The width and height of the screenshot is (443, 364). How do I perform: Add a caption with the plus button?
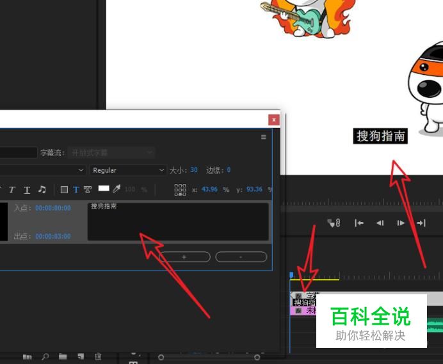(x=184, y=257)
